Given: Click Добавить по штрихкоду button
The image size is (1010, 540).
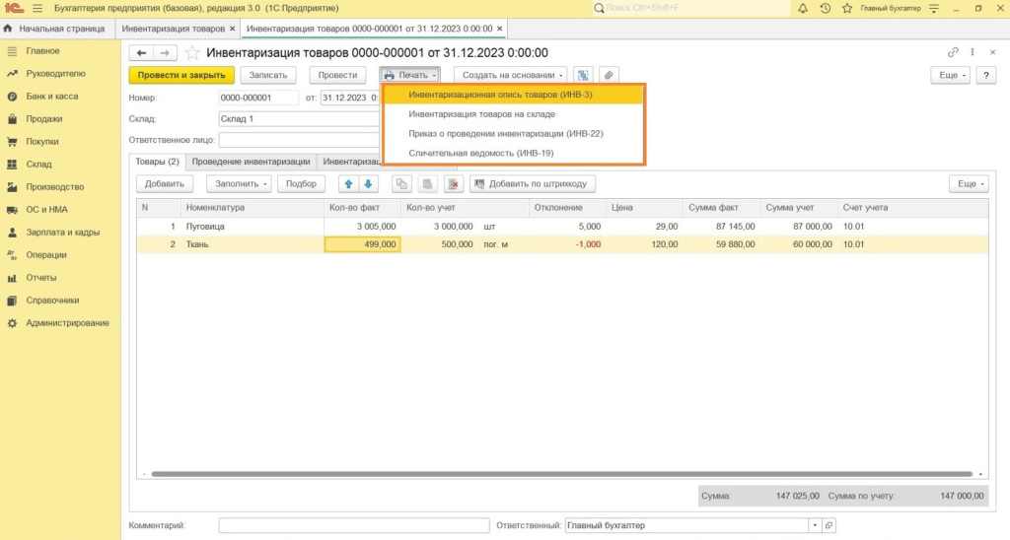Looking at the screenshot, I should point(532,184).
